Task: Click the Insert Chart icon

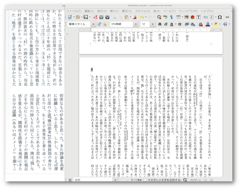Action: (x=193, y=17)
